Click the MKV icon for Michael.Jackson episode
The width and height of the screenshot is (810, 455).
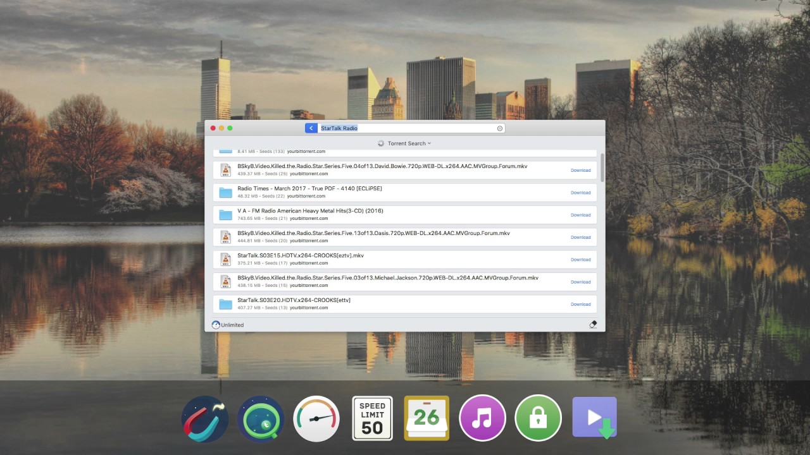point(225,282)
